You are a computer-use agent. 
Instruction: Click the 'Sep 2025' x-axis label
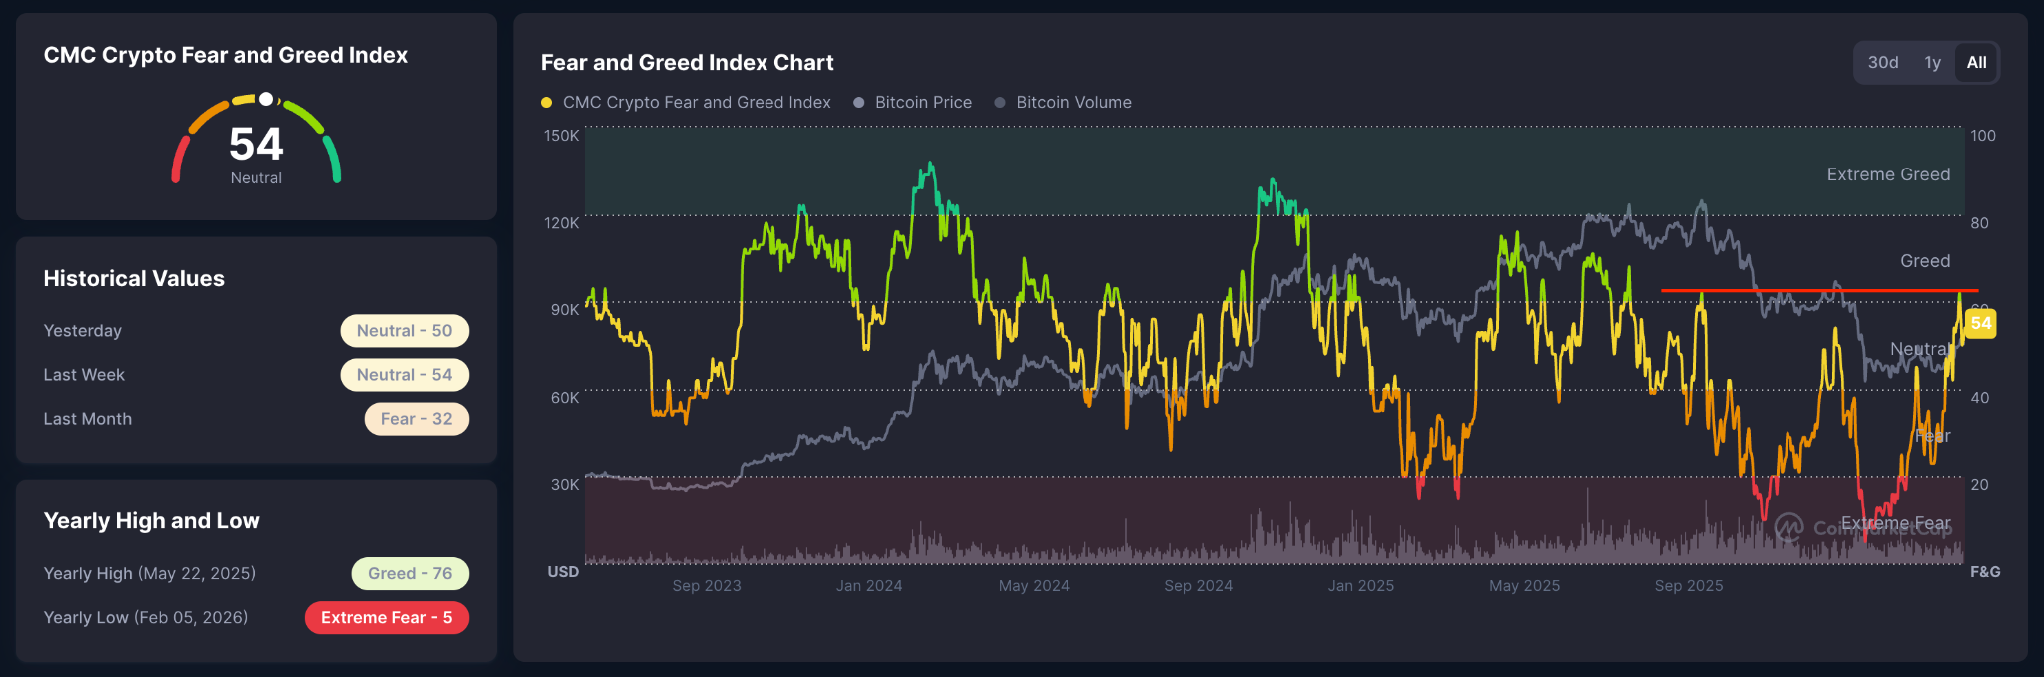(1689, 586)
